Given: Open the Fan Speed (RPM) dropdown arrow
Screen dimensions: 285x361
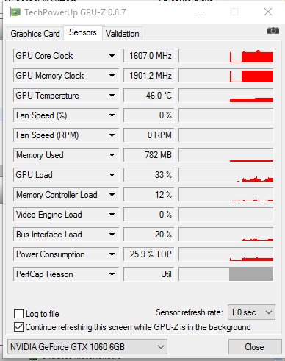Looking at the screenshot, I should [x=112, y=135].
